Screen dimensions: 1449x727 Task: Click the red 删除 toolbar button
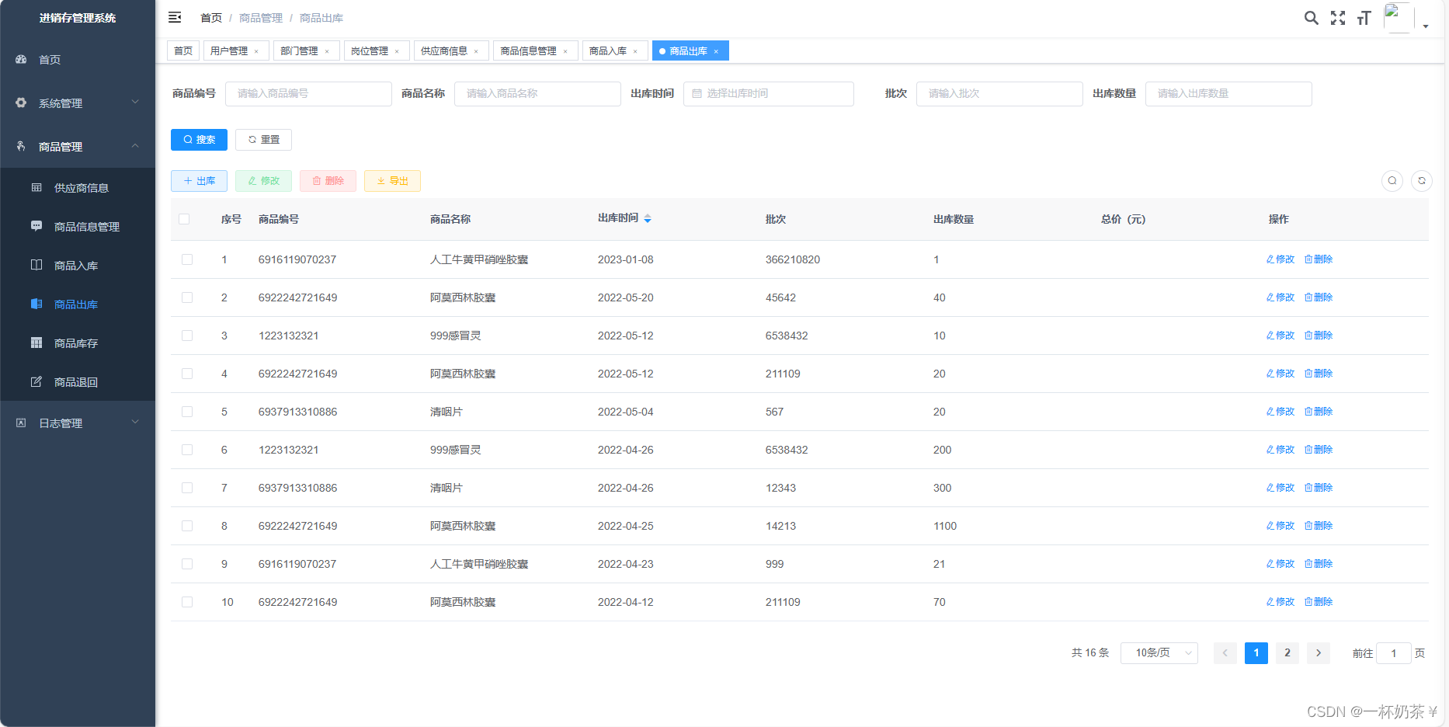point(328,181)
